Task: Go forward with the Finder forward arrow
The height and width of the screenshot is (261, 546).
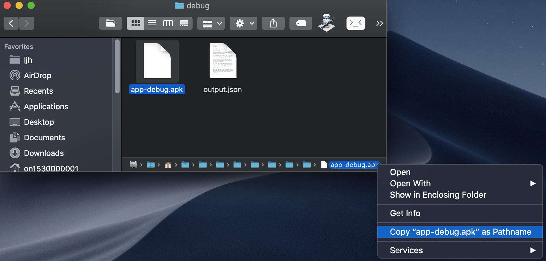Action: point(27,23)
